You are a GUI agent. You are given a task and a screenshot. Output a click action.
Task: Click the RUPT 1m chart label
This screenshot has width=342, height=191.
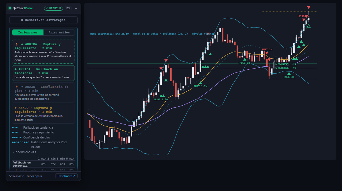click(267, 49)
